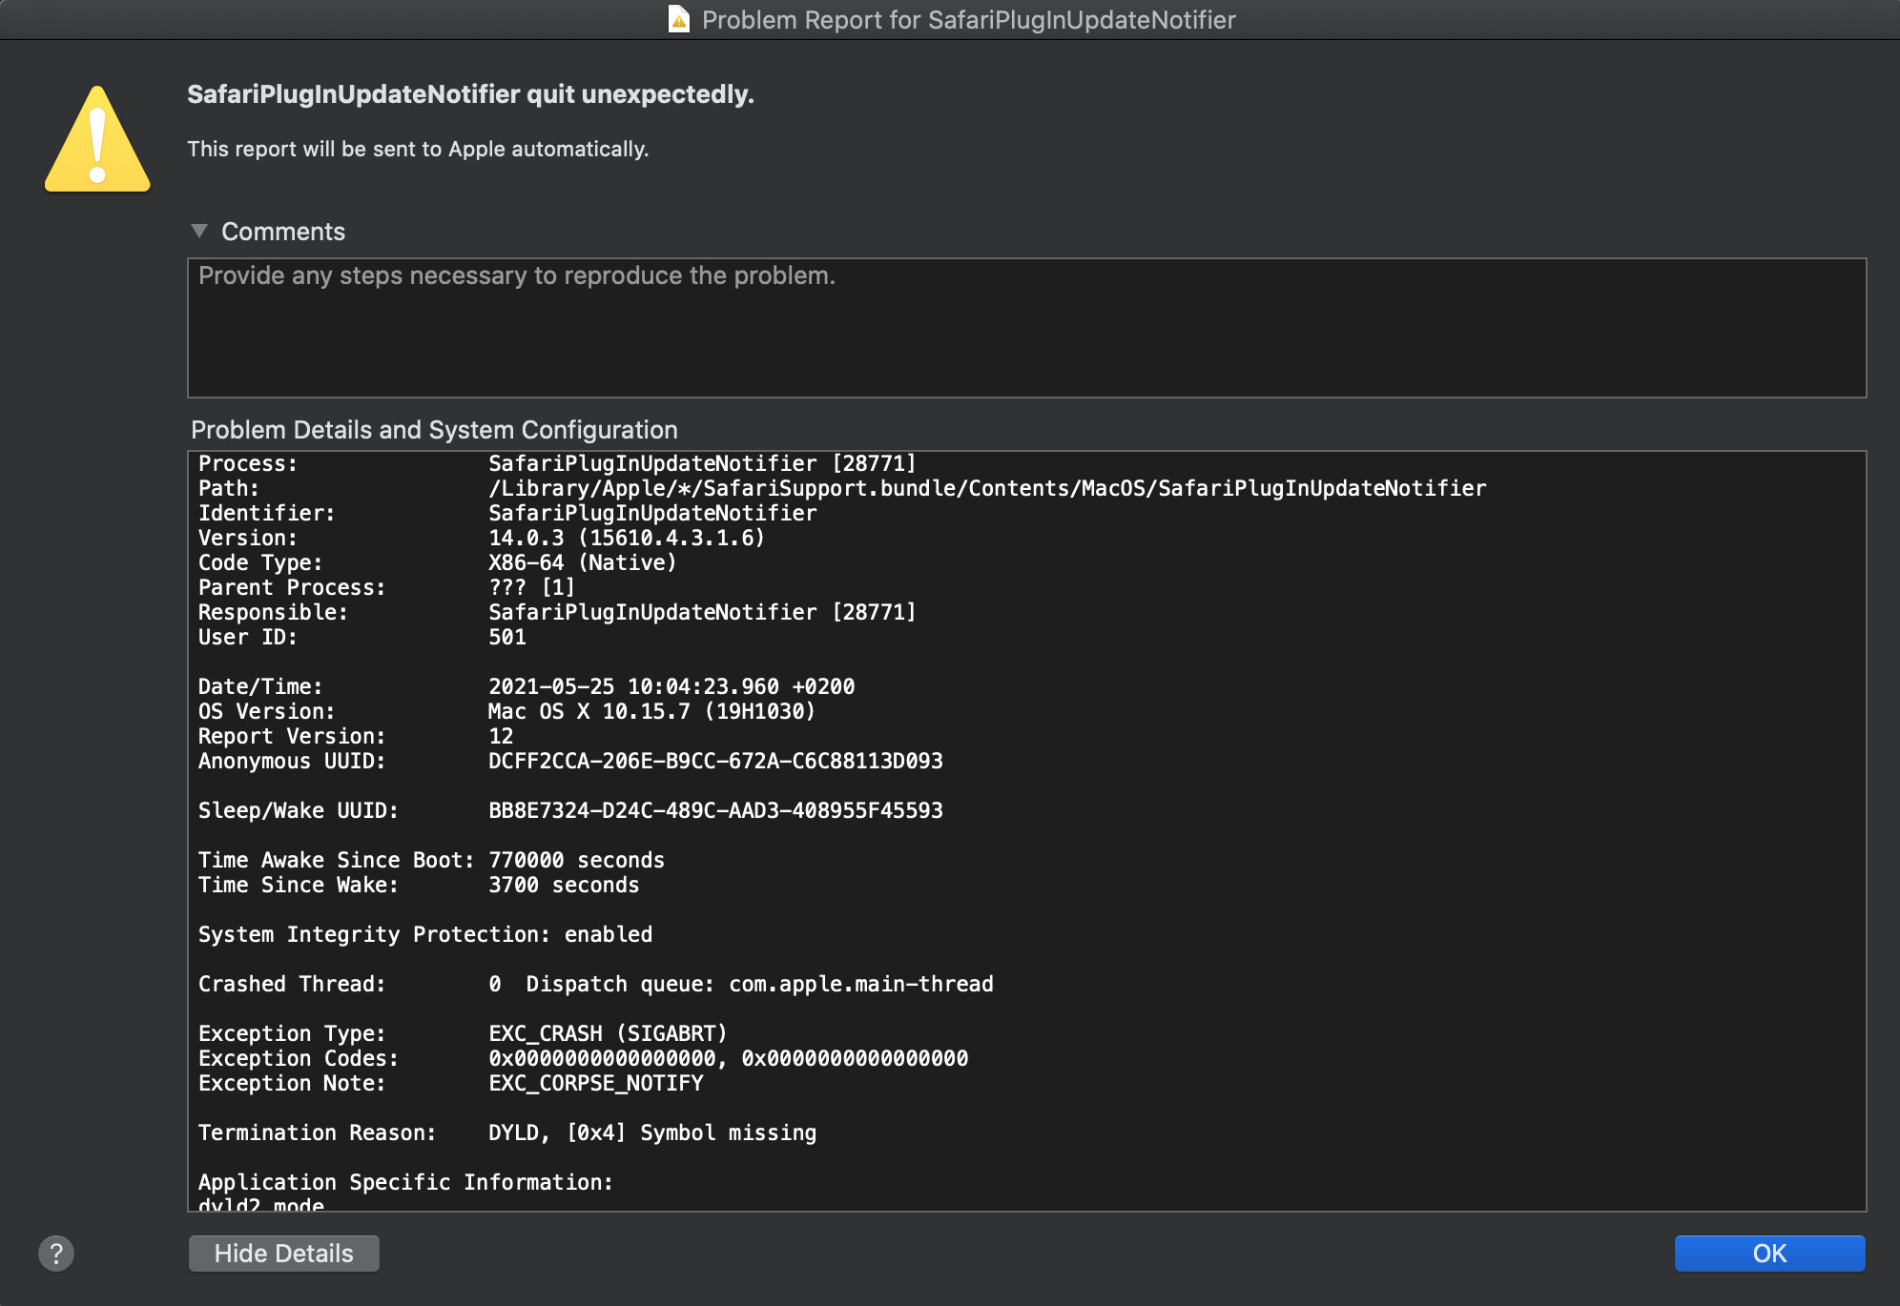This screenshot has height=1306, width=1900.
Task: Click Problem Details and System Configuration label
Action: coord(434,430)
